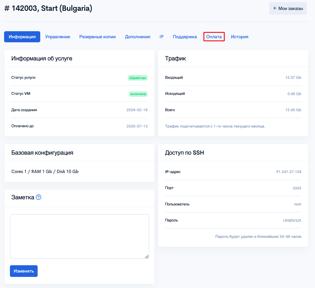The height and width of the screenshot is (288, 315).
Task: Click the password value LKtBlln%2t
Action: pyautogui.click(x=292, y=220)
